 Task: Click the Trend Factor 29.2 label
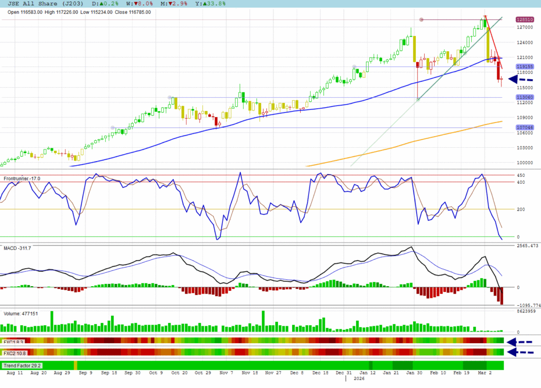(x=22, y=365)
